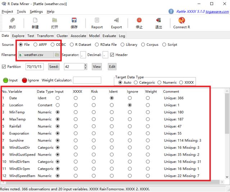This screenshot has height=192, width=230.
Task: Open the togaware.com link
Action: 217,12
